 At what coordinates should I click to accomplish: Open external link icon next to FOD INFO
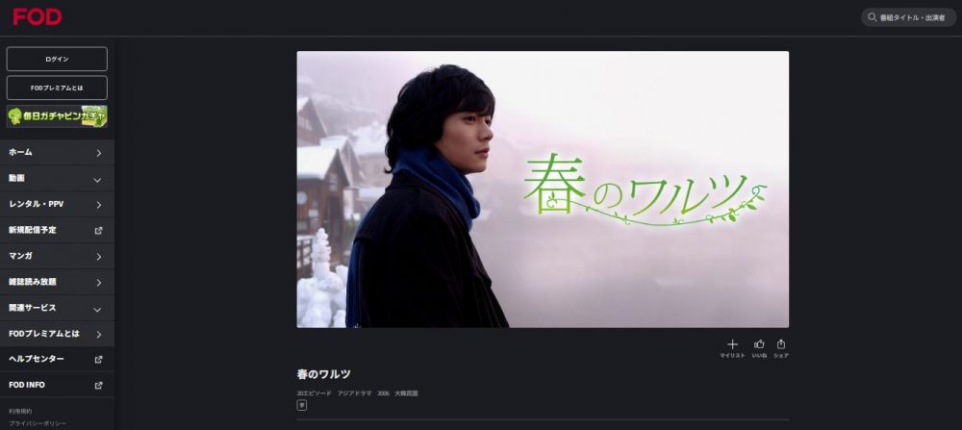click(x=99, y=385)
